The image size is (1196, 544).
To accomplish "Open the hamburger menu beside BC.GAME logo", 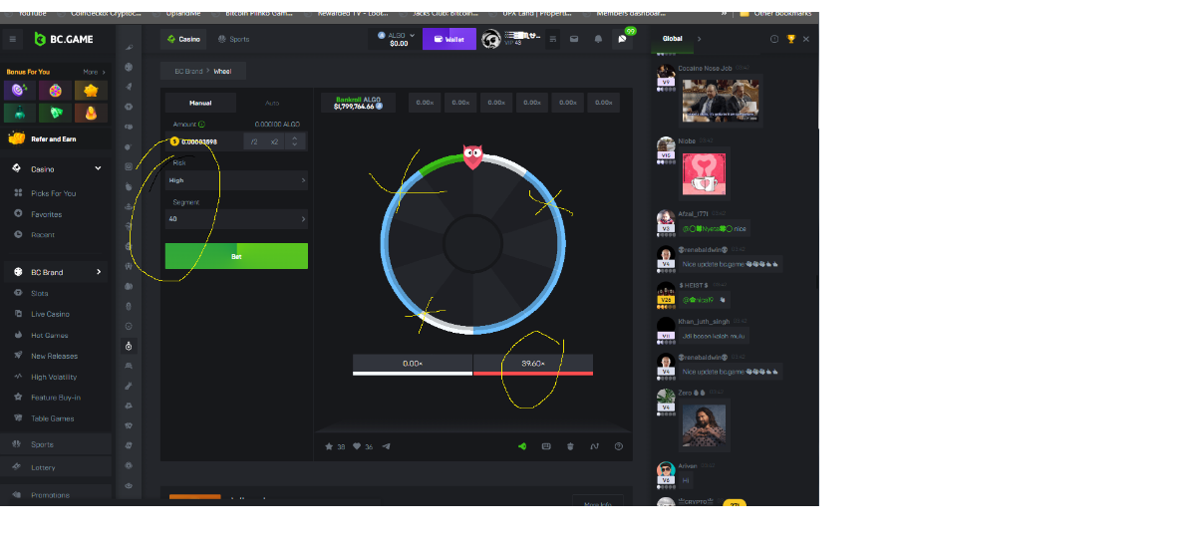I will click(13, 39).
